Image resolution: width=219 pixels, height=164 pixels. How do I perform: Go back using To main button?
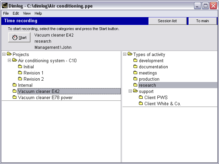[x=203, y=21]
